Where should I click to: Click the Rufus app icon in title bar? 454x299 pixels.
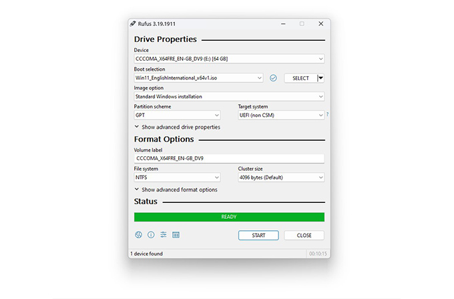(133, 24)
